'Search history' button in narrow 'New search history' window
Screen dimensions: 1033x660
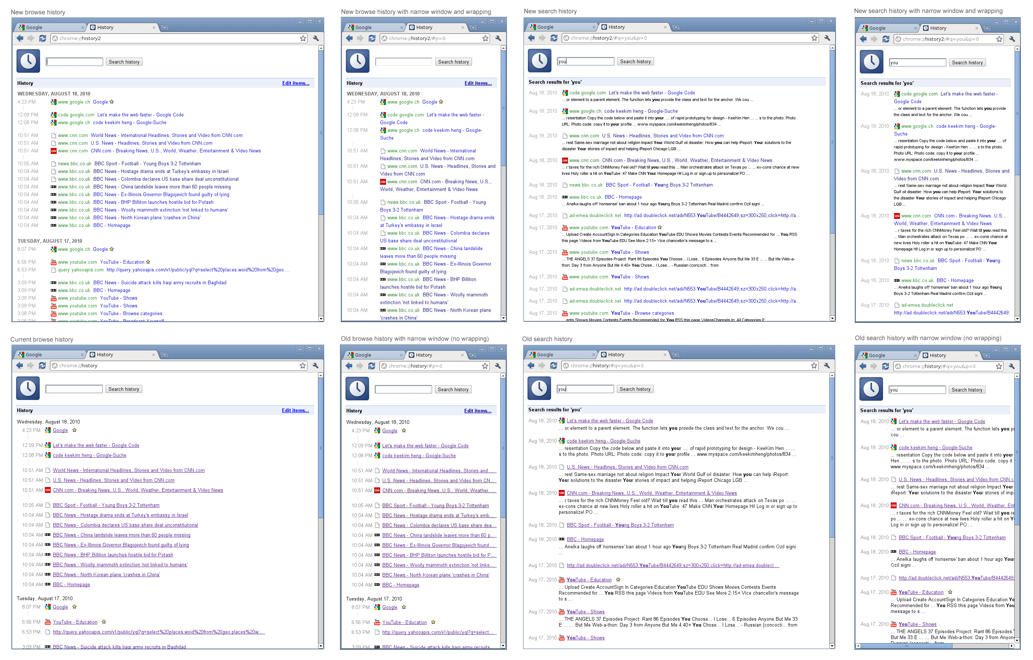click(967, 62)
